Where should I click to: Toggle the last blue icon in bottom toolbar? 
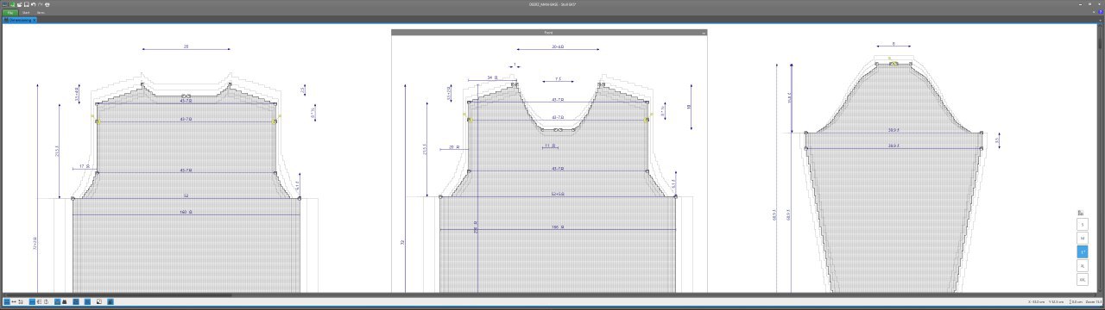[110, 301]
